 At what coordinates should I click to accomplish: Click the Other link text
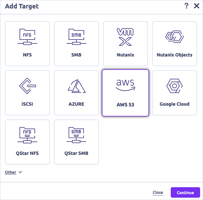10,172
